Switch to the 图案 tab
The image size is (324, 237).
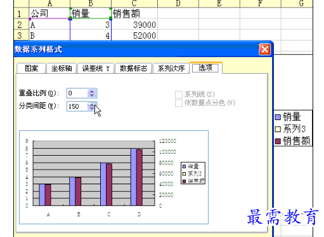tap(31, 68)
